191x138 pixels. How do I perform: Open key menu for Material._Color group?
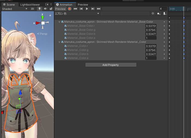[164, 42]
